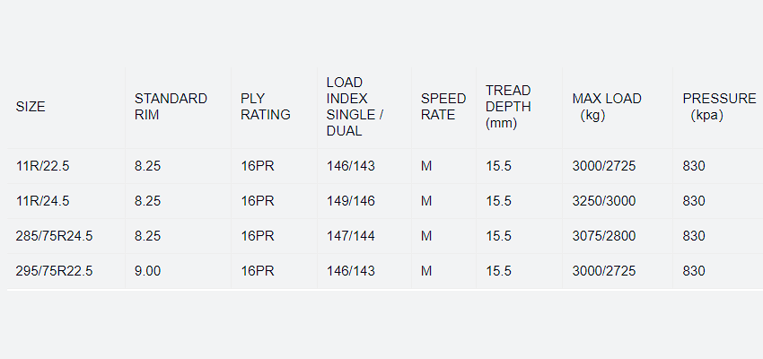Select the 11R/24.5 size cell
Image resolution: width=763 pixels, height=359 pixels.
point(41,201)
